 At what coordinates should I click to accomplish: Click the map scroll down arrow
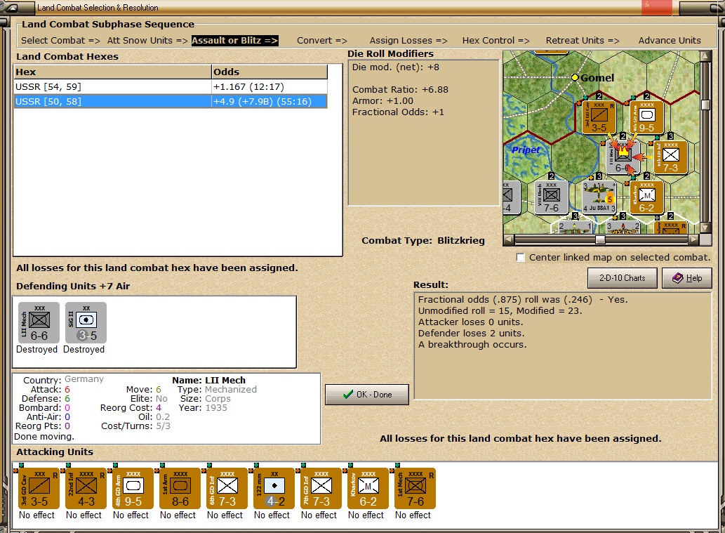[x=705, y=228]
